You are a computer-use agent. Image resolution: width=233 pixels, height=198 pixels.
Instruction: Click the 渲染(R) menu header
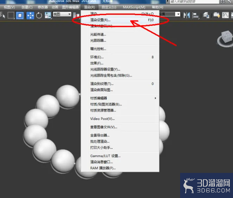90,7
